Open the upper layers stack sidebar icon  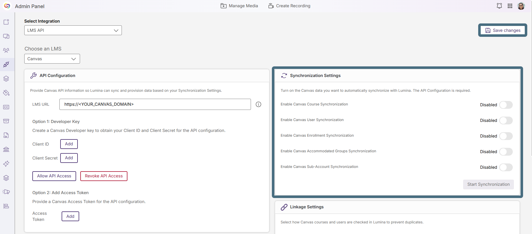tap(6, 79)
